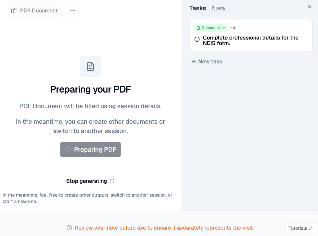The image size is (318, 236).
Task: Click the review your note warning text
Action: [164, 228]
